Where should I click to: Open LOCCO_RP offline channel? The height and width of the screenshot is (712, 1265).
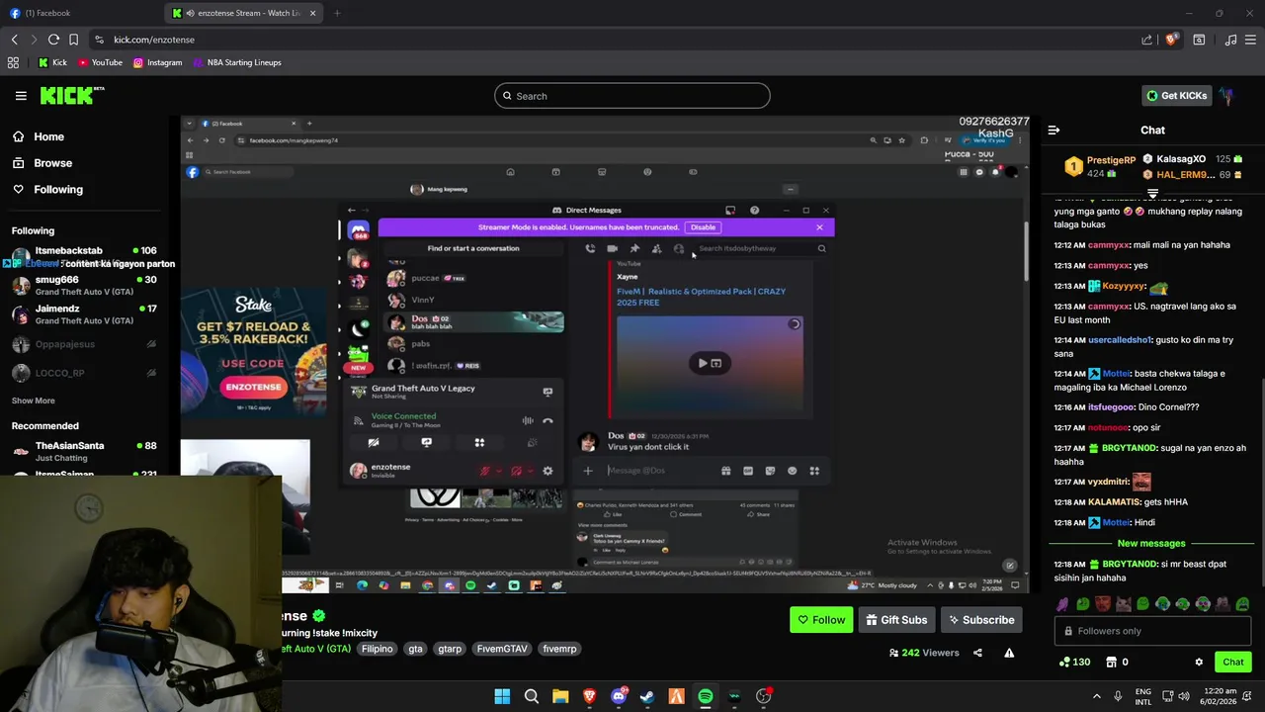click(x=84, y=373)
